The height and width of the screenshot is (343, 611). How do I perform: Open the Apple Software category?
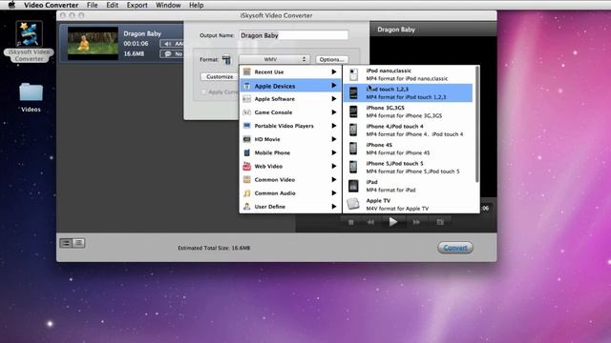pyautogui.click(x=290, y=99)
